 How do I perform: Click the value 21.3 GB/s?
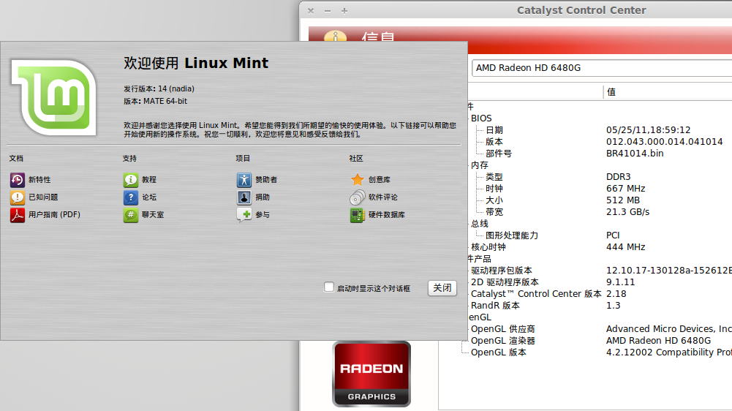point(628,211)
